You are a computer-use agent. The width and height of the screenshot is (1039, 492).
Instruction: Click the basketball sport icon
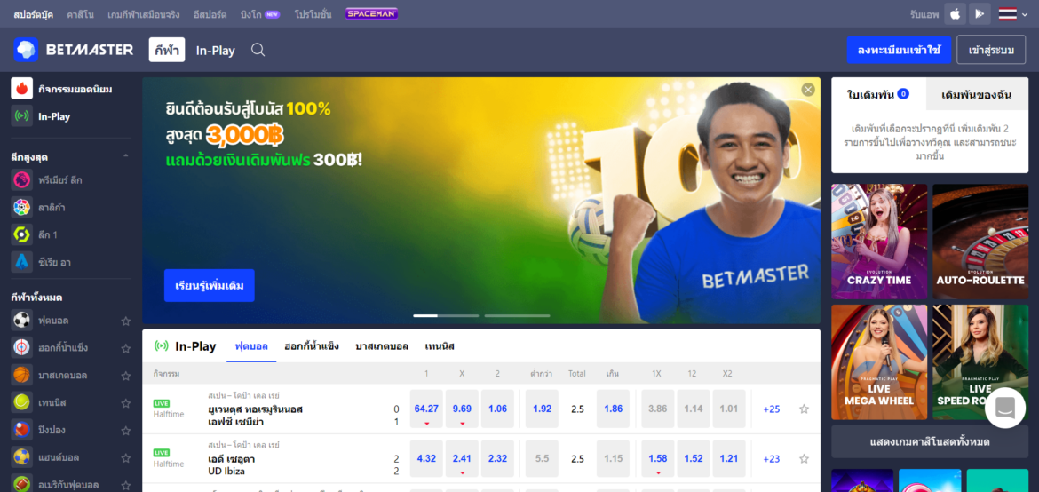point(22,376)
